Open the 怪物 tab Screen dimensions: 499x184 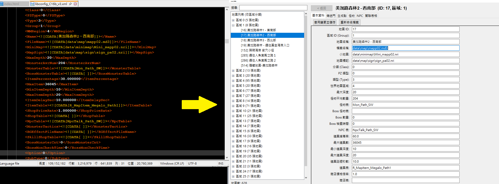tap(352, 16)
